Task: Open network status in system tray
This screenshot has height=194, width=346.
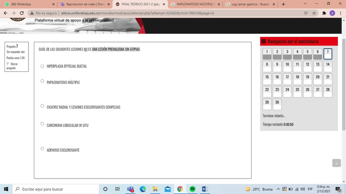Action: click(297, 189)
